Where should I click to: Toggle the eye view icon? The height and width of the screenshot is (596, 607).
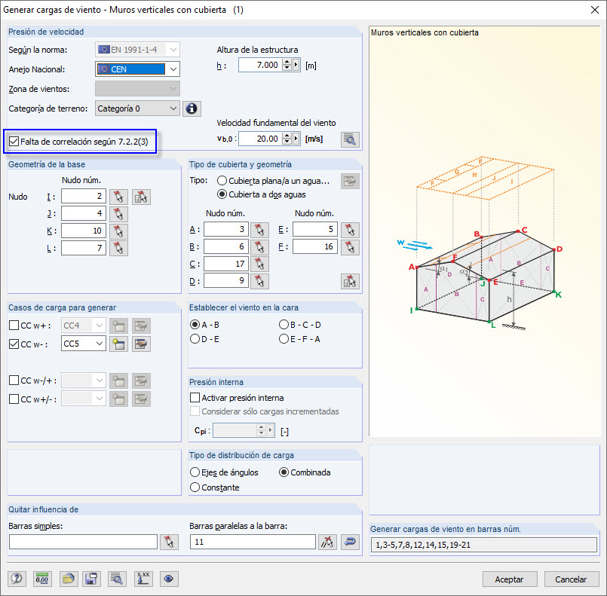click(x=169, y=579)
